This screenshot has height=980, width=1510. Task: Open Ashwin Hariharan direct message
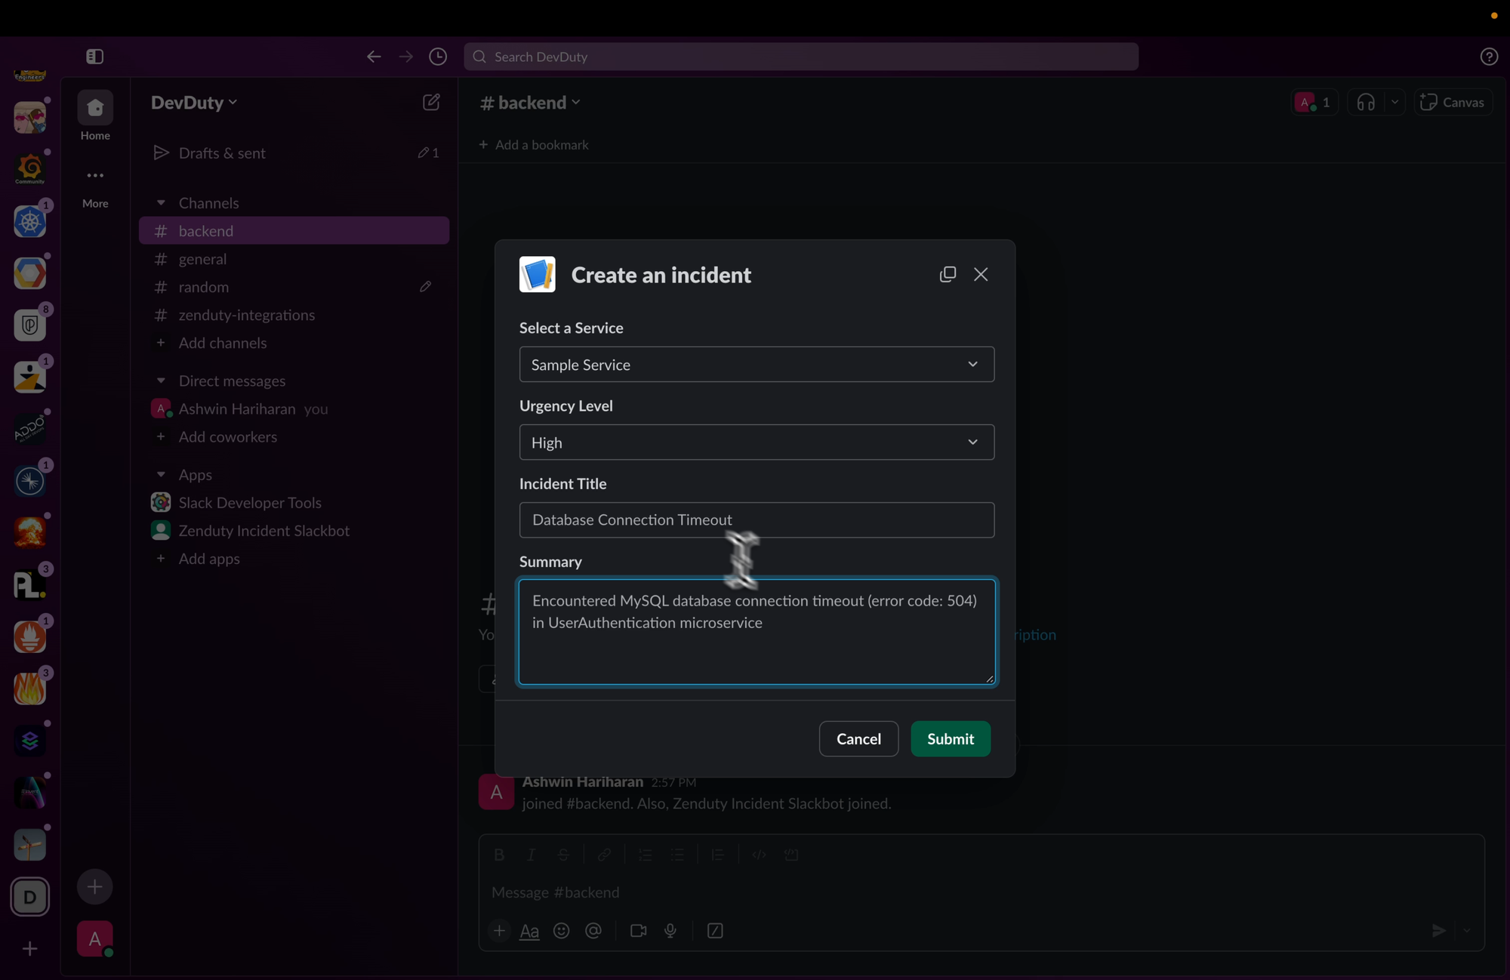click(294, 408)
